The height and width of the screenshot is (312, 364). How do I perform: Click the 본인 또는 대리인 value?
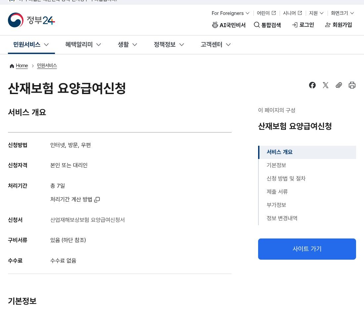[69, 165]
